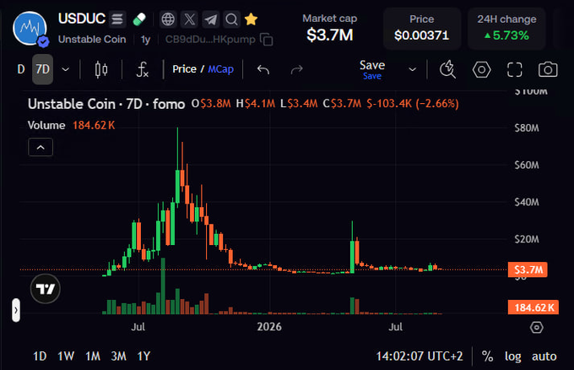This screenshot has height=370, width=574.
Task: Click the TradingView logo badge
Action: (x=46, y=289)
